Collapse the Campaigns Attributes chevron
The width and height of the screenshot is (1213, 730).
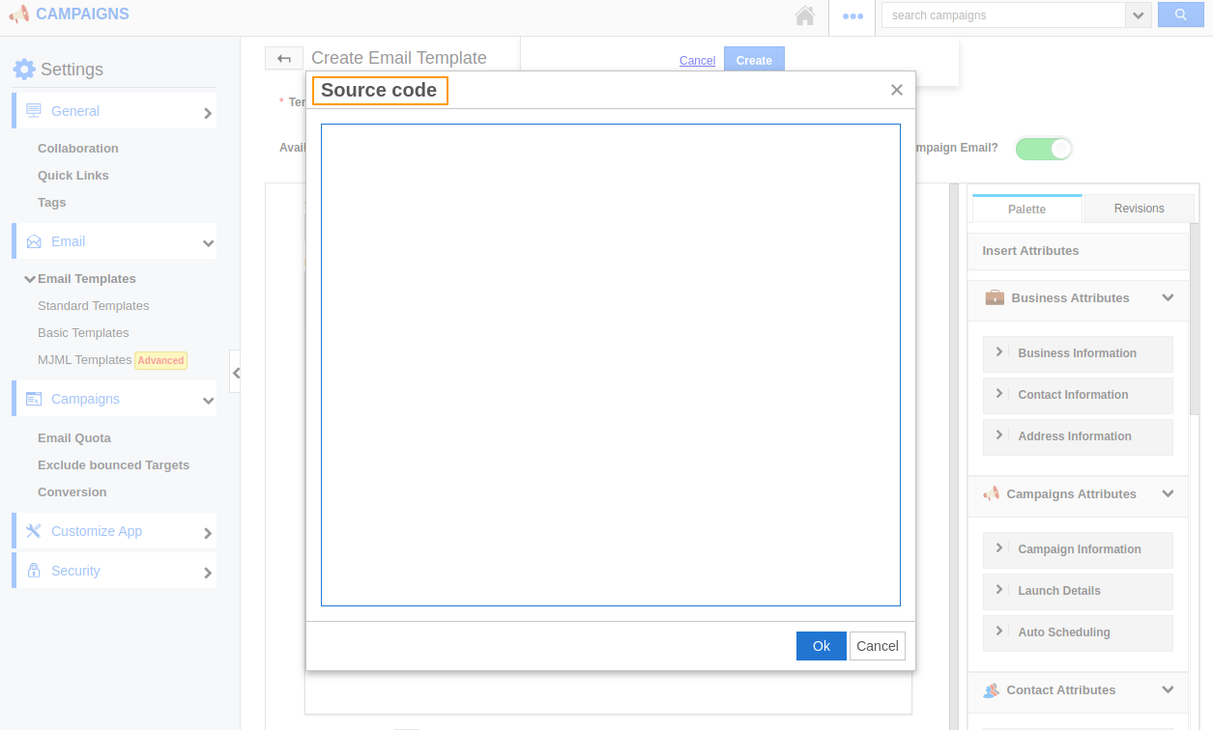(x=1168, y=493)
